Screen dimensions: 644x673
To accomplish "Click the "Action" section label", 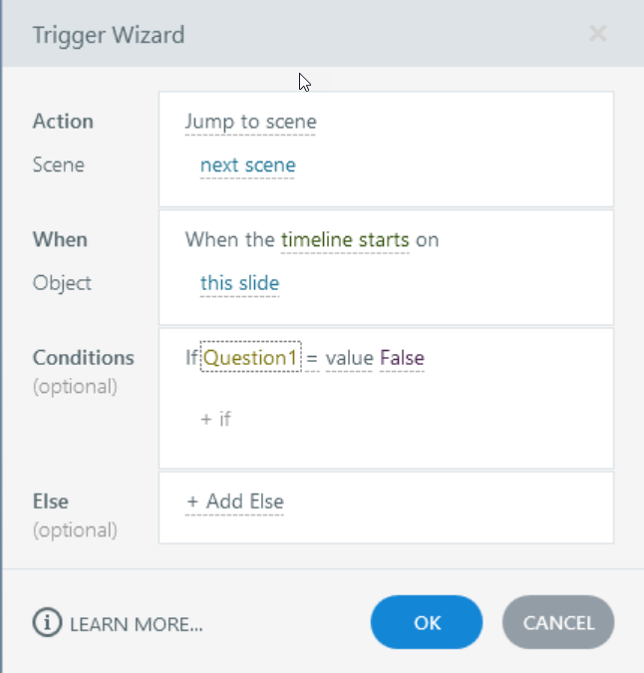I will pyautogui.click(x=63, y=122).
